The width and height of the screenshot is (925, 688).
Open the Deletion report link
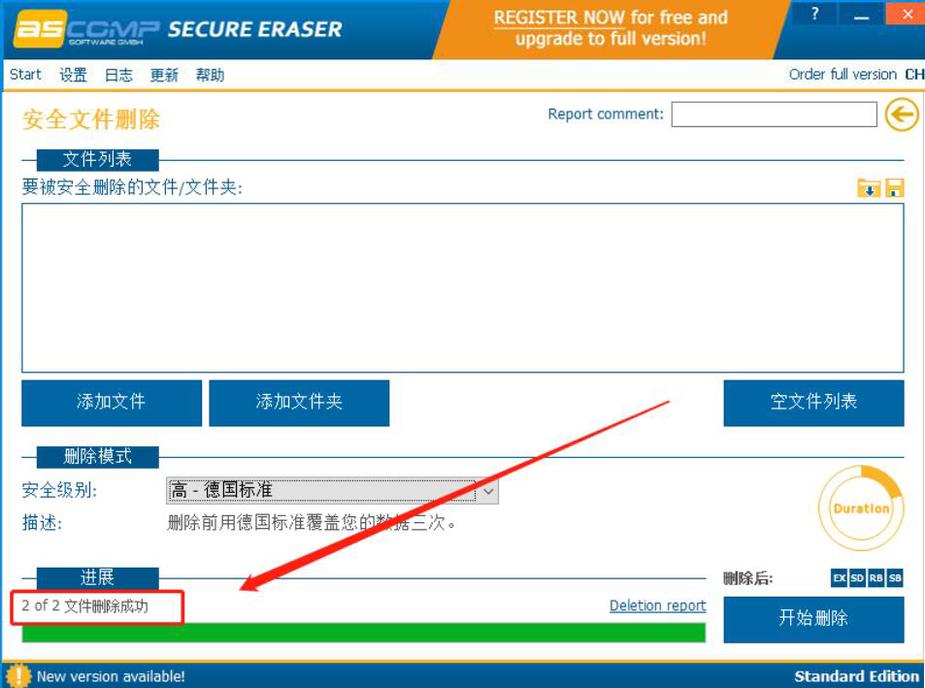click(x=658, y=606)
